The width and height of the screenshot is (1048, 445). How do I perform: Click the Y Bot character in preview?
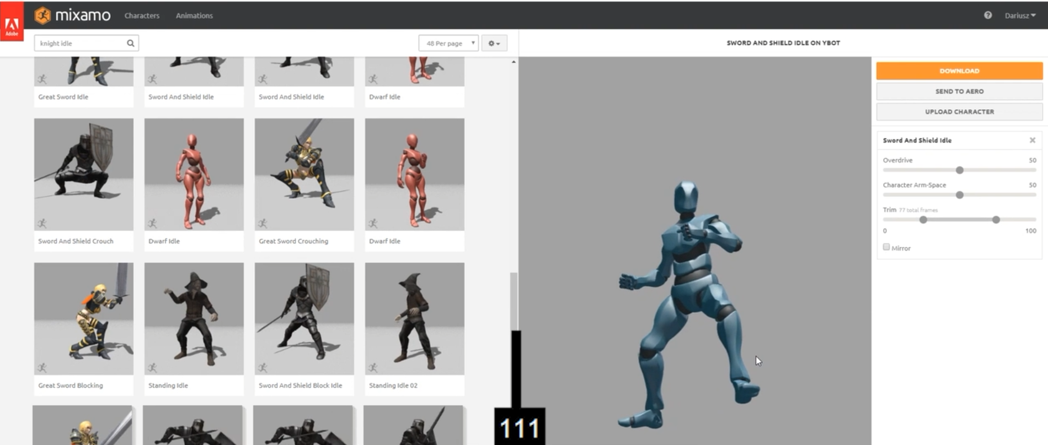pos(689,306)
